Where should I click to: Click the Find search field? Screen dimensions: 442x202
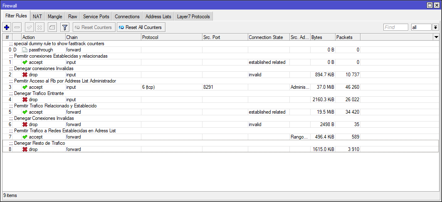tap(395, 27)
